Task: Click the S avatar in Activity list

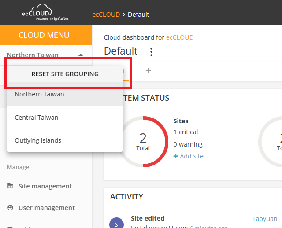Action: pos(116,224)
